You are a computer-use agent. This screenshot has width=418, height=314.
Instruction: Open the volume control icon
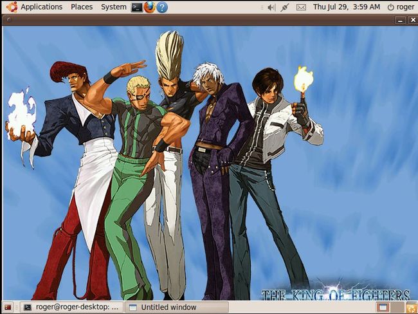(x=271, y=8)
